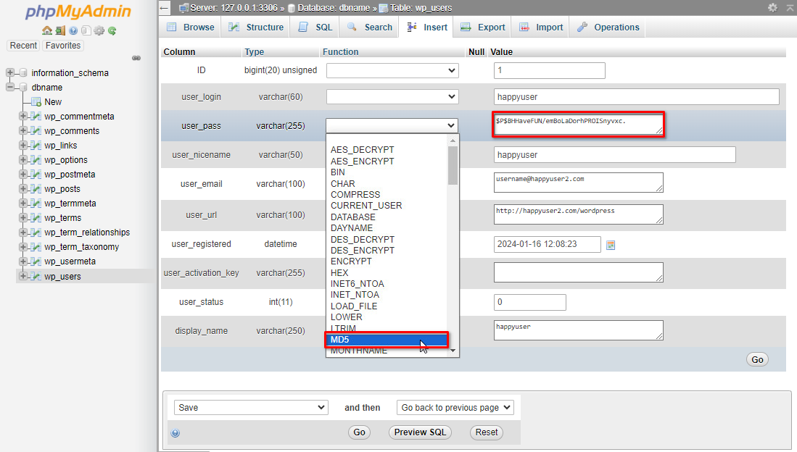797x452 pixels.
Task: Expand wp_termmeta table node
Action: point(23,203)
